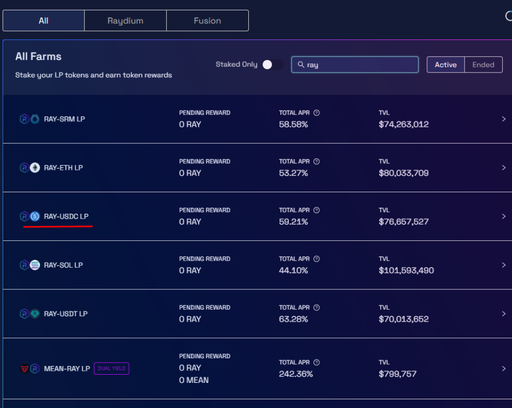Click the $101,593,490 TVL value

coord(406,270)
